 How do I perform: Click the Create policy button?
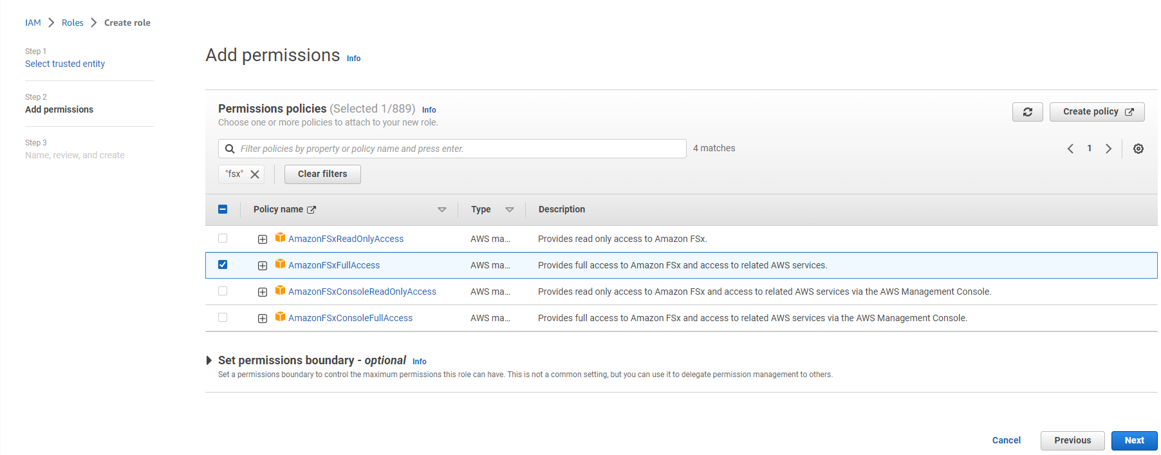(1097, 112)
